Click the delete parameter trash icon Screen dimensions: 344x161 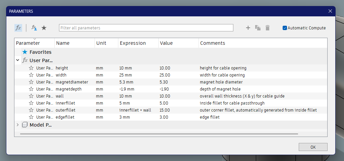pos(268,28)
